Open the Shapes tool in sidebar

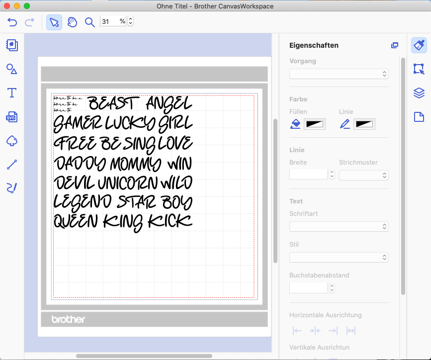click(12, 69)
